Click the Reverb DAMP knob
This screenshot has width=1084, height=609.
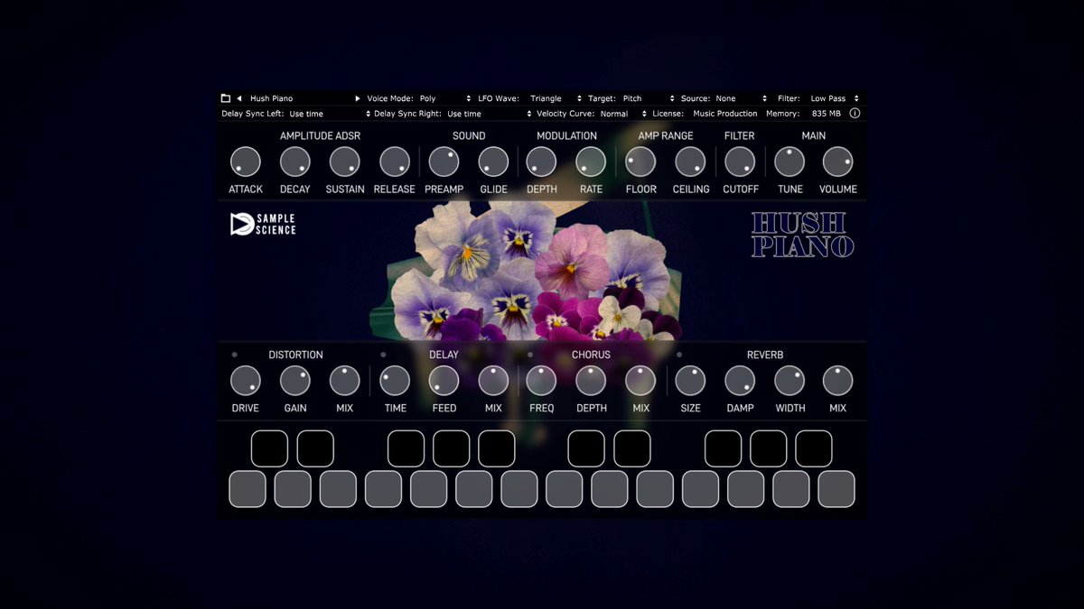[740, 381]
